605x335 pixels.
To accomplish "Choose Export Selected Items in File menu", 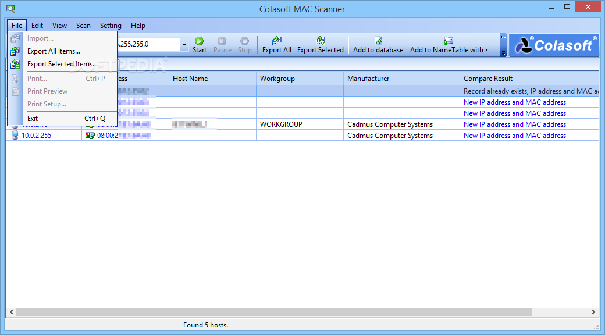I will tap(62, 64).
